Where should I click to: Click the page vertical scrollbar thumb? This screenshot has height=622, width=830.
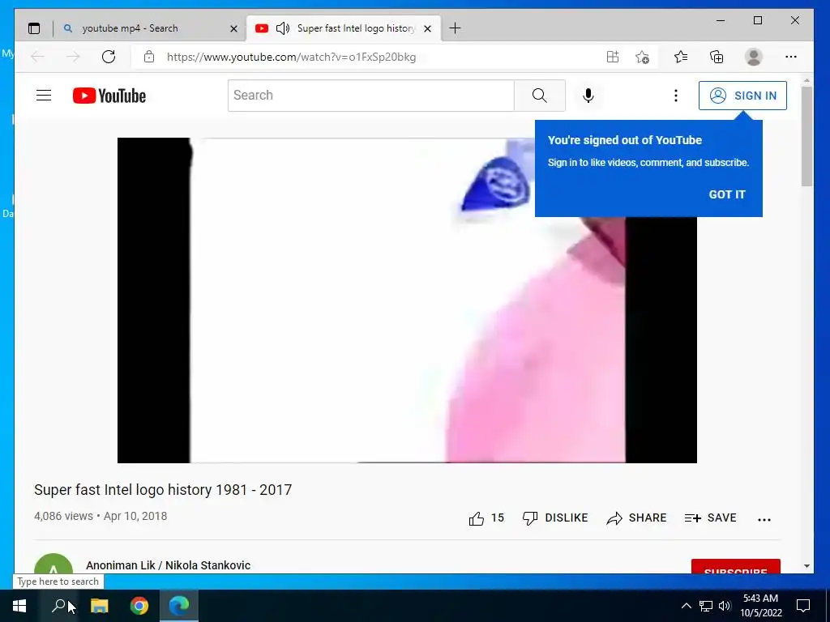click(806, 136)
